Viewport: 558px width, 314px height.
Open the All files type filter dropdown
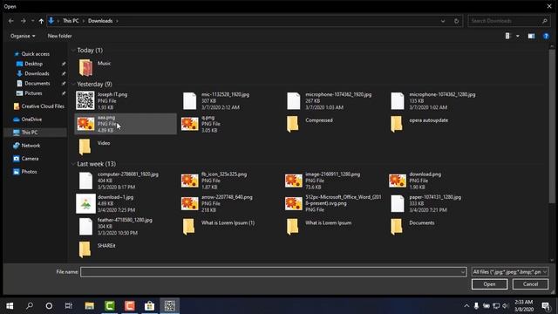509,272
